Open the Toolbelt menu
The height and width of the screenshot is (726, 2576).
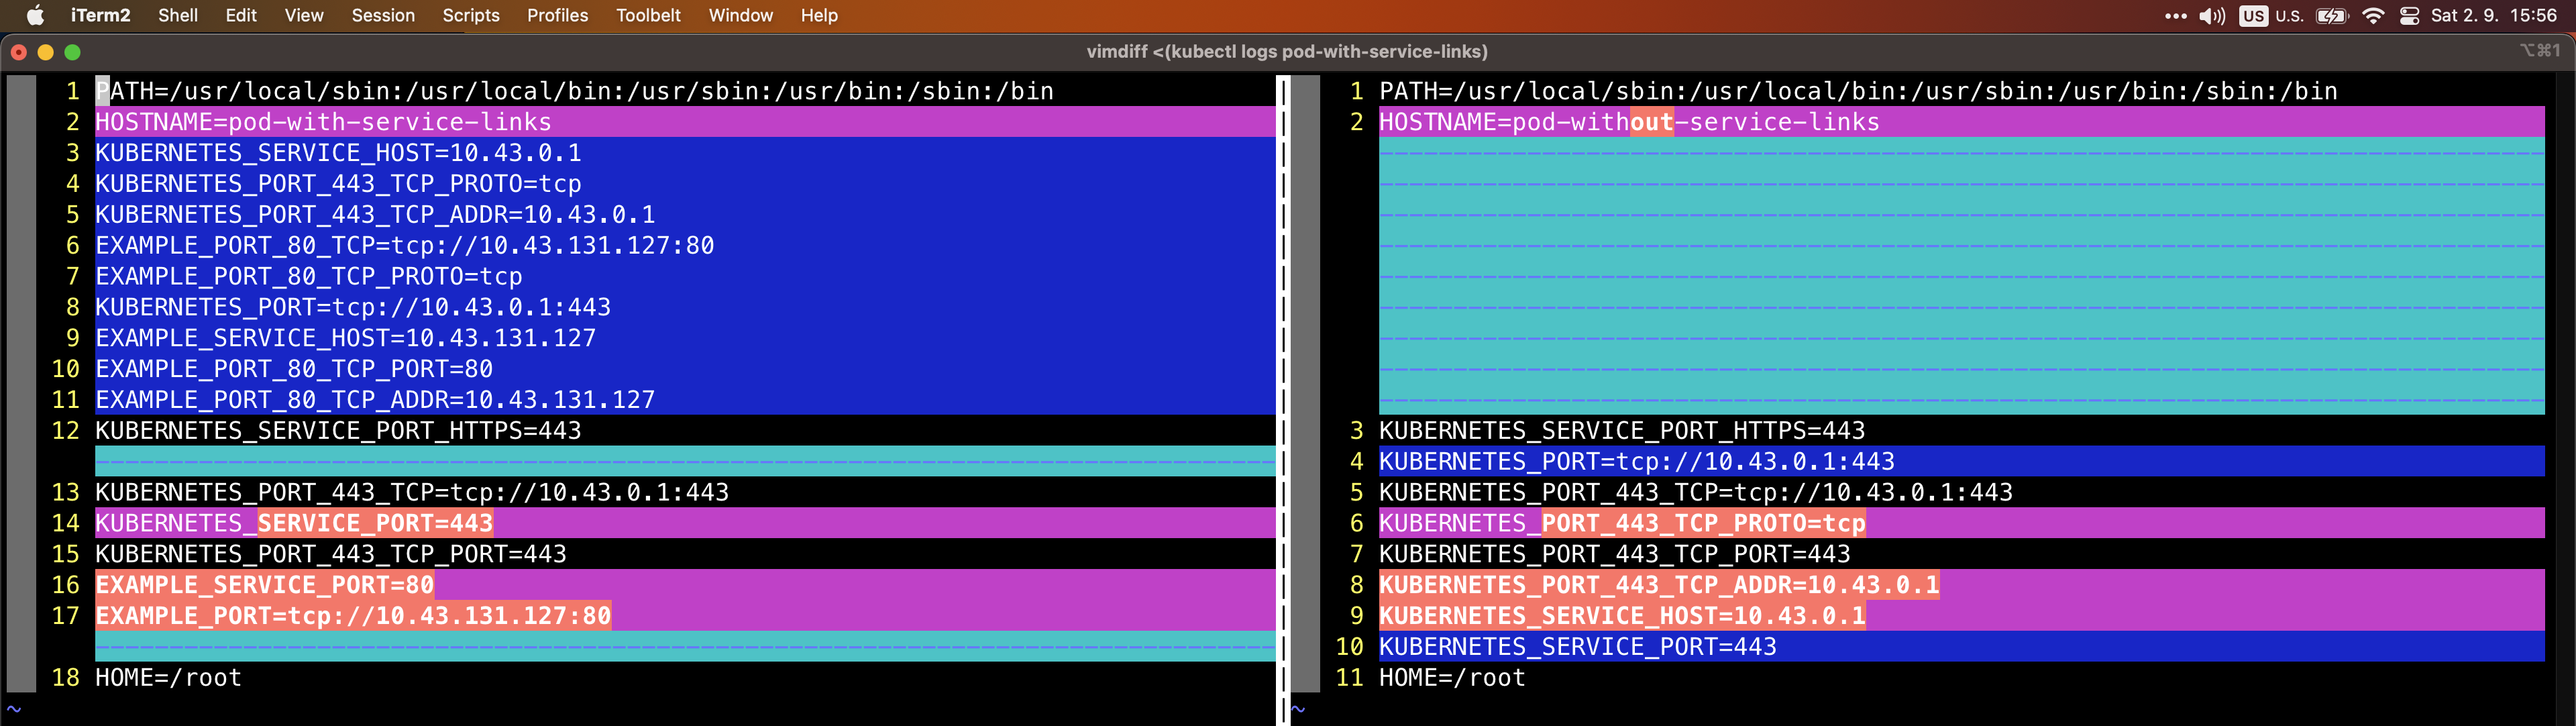click(648, 15)
